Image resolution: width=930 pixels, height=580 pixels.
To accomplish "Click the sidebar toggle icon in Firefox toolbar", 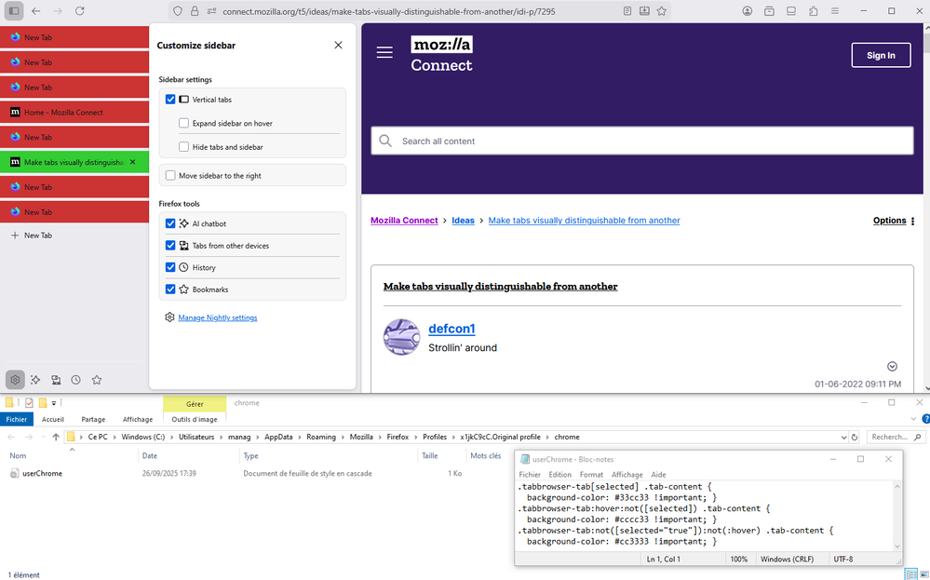I will tap(13, 10).
